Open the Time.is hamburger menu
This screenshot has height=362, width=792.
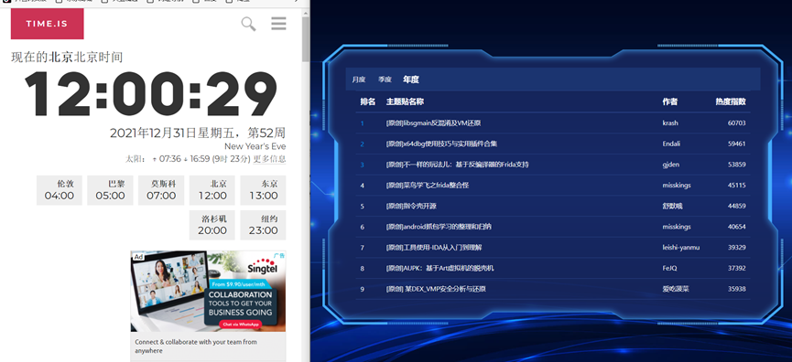tap(278, 23)
